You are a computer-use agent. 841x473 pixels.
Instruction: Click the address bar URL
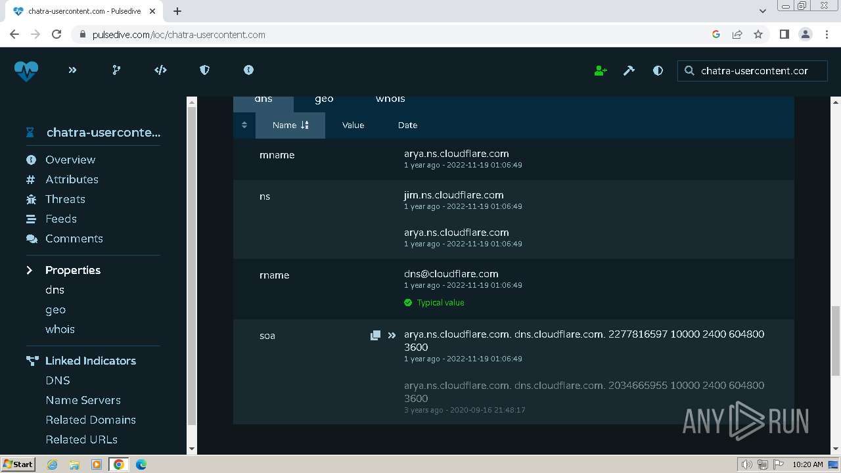[179, 34]
